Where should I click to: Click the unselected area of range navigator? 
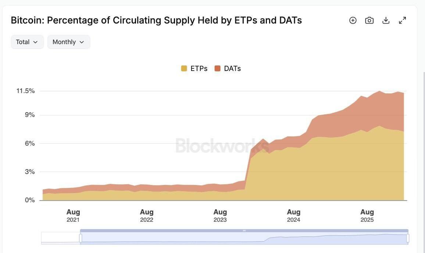(61, 238)
